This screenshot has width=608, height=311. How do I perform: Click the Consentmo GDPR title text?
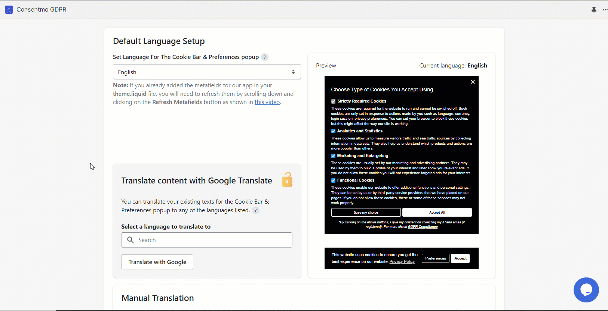41,10
